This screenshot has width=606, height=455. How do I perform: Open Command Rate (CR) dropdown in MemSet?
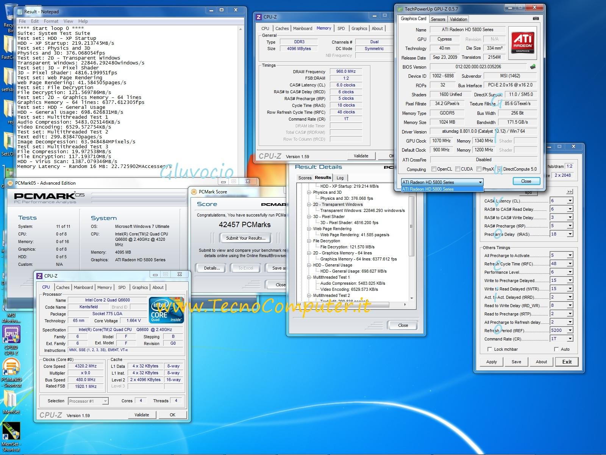[x=570, y=339]
